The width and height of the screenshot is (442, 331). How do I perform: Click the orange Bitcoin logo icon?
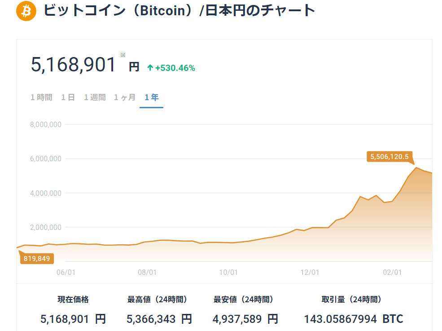pyautogui.click(x=26, y=11)
